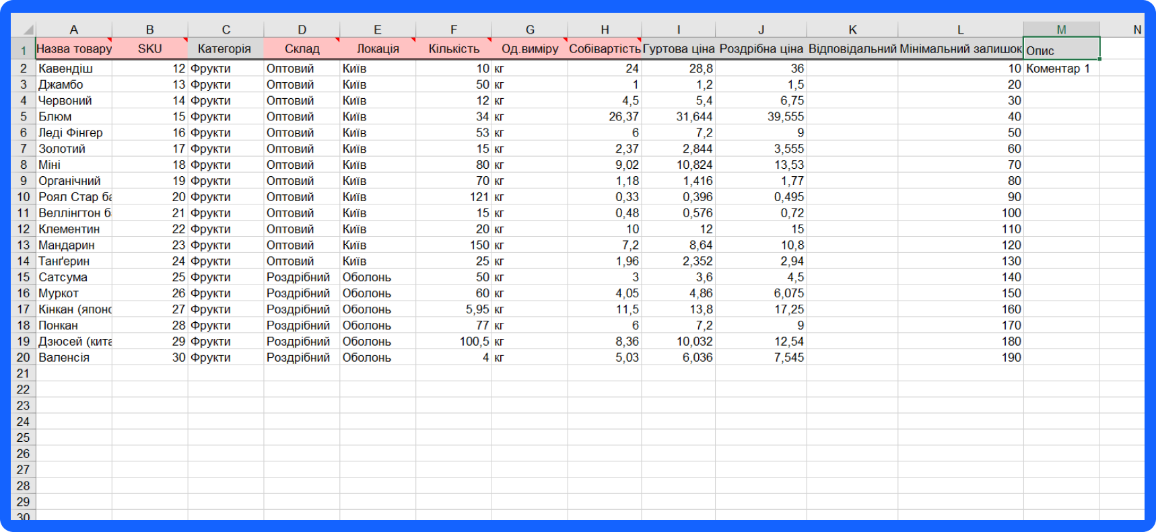Click the 'Опис' cell in column M
1156x532 pixels.
pyautogui.click(x=1061, y=50)
